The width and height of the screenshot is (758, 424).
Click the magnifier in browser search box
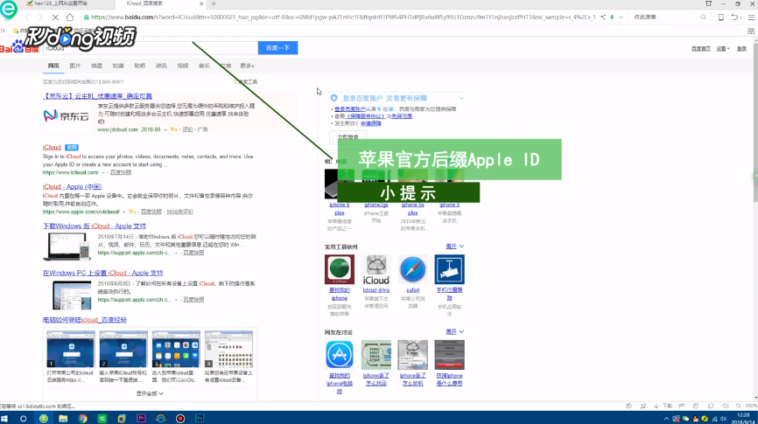click(703, 17)
